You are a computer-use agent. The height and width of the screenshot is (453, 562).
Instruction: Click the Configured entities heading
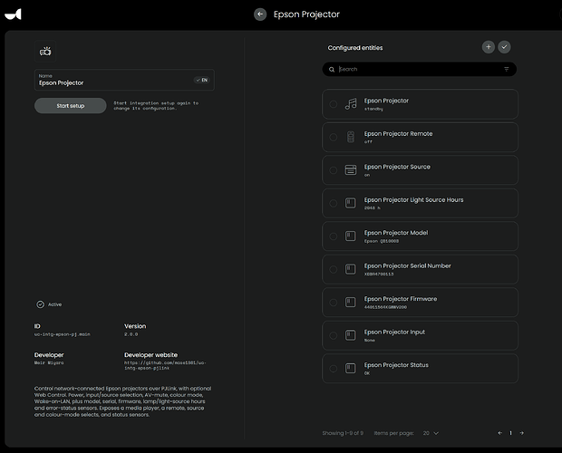354,48
